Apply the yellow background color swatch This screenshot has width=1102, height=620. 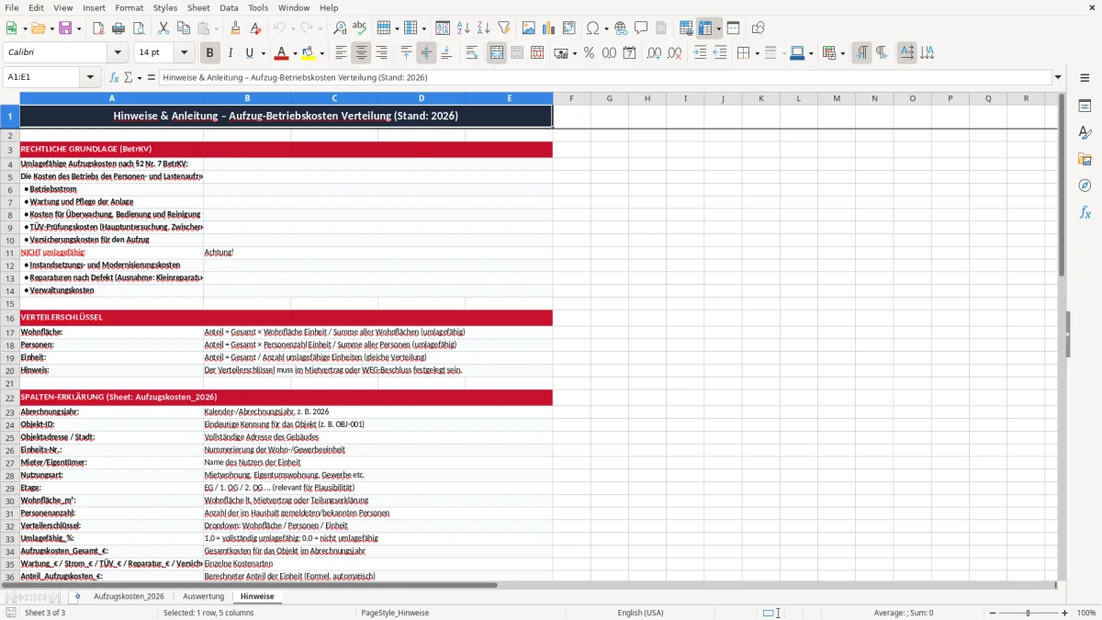309,53
